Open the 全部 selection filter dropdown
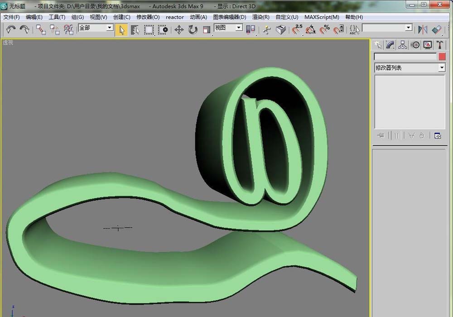The height and width of the screenshot is (317, 453). pyautogui.click(x=109, y=28)
